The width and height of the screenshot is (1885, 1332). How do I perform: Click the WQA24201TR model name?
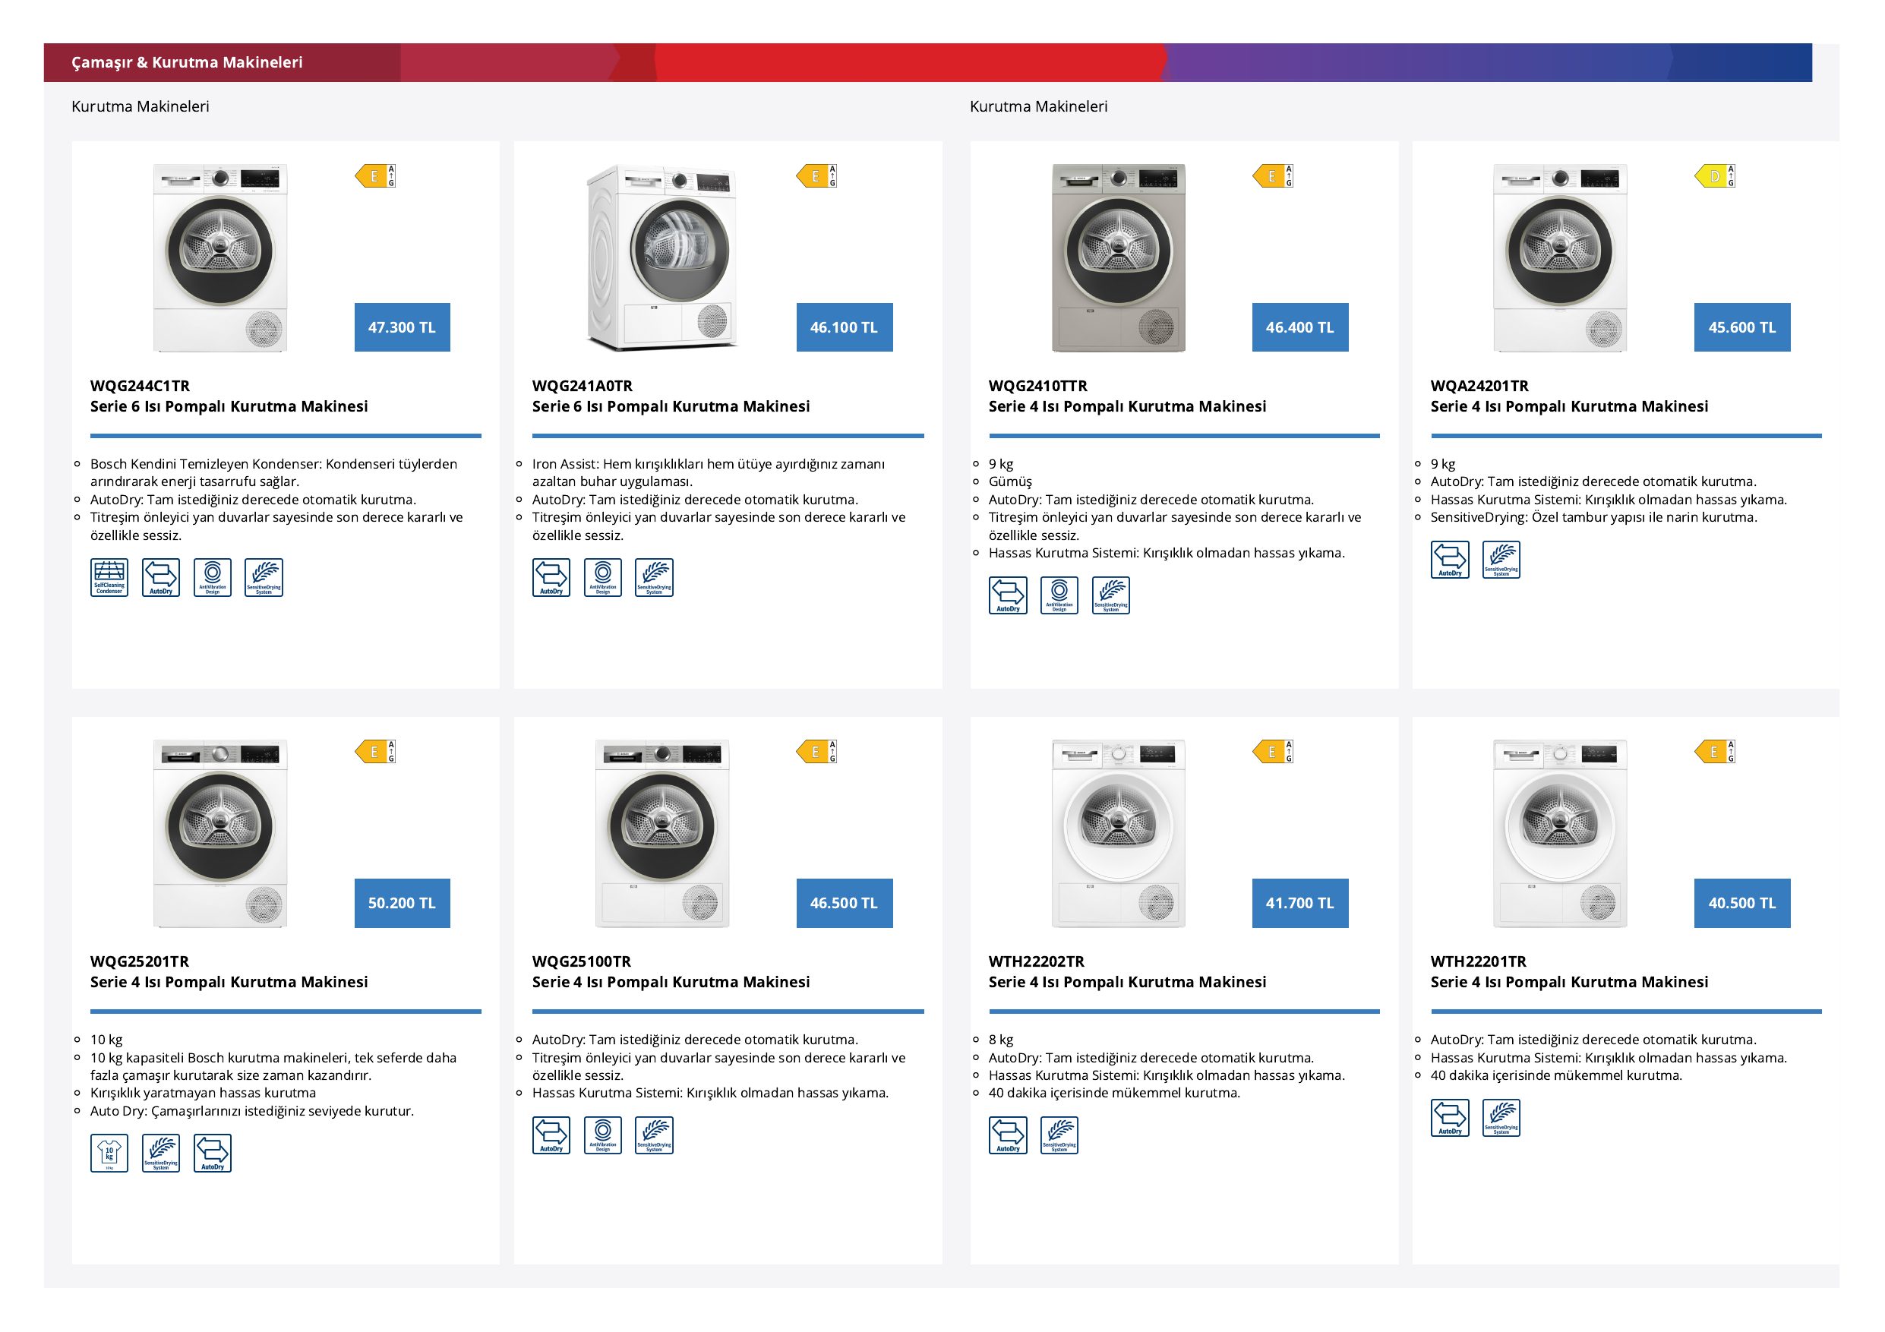[x=1479, y=386]
